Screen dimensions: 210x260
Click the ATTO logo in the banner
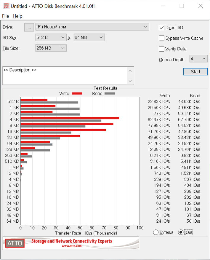(x=15, y=243)
